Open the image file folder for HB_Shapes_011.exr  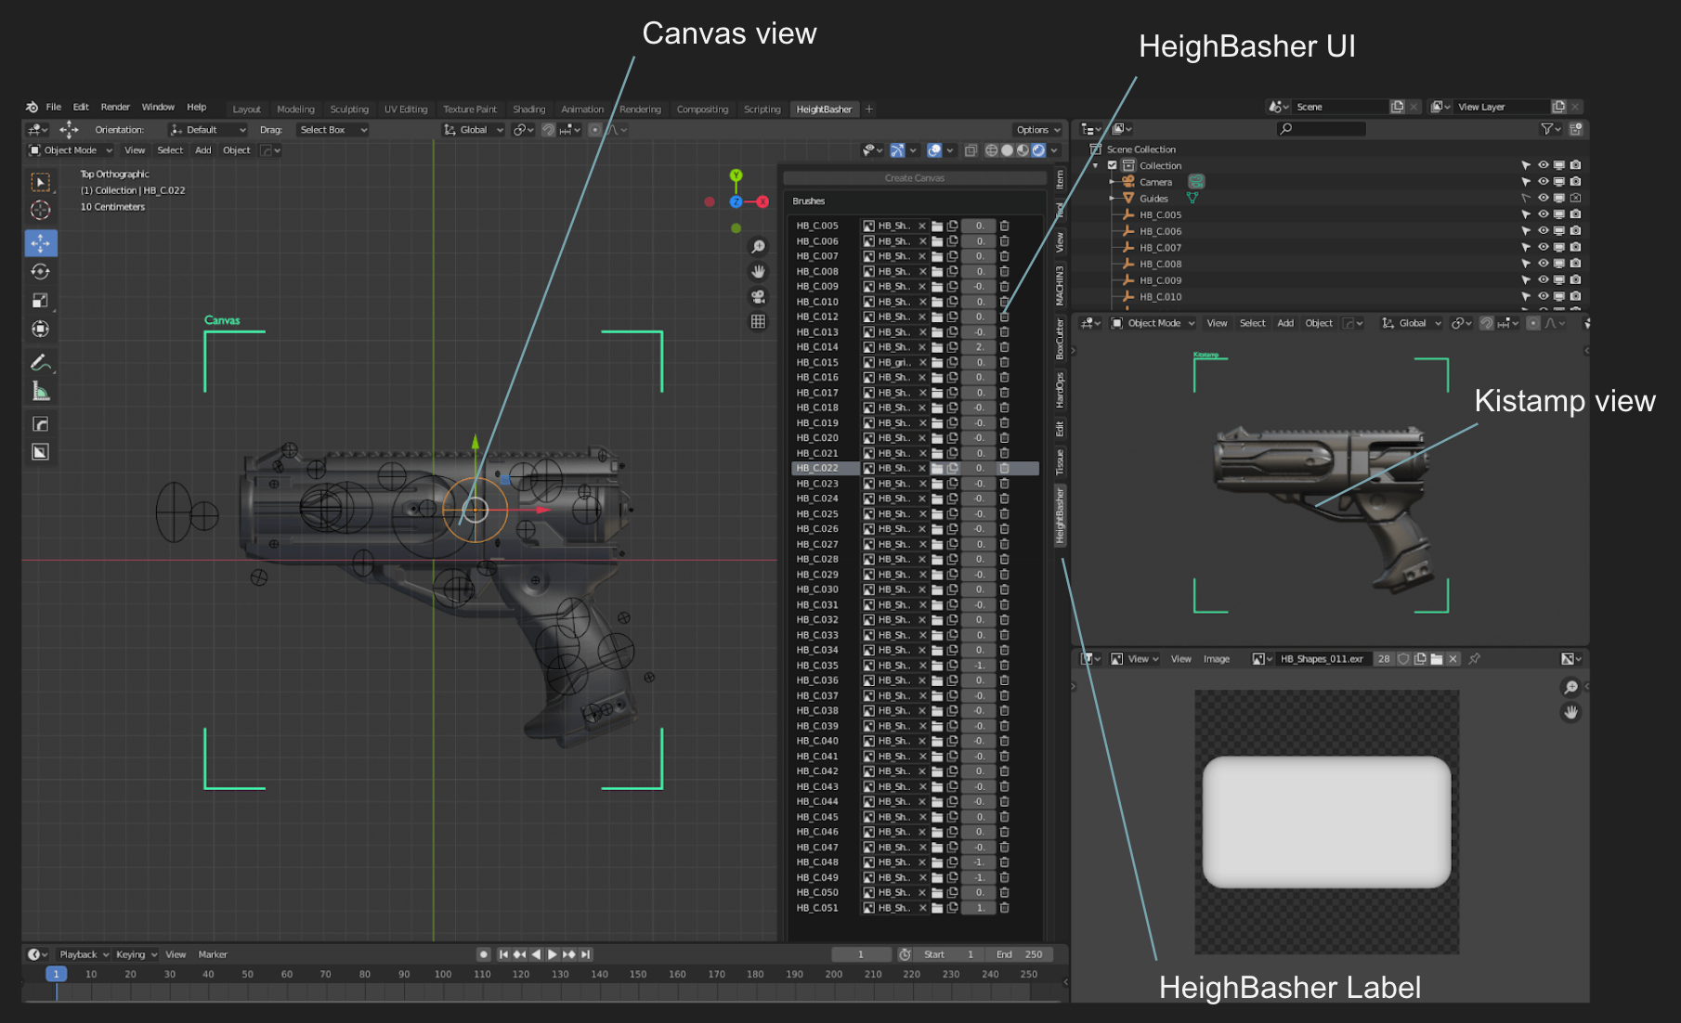(1437, 659)
